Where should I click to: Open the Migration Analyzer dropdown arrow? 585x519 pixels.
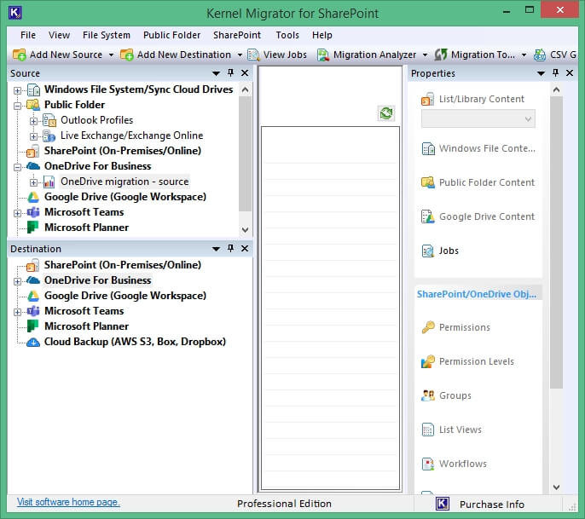[425, 55]
